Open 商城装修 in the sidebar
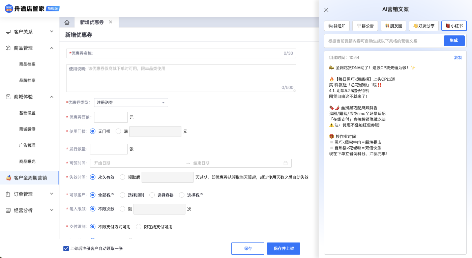Screen dimensions: 472x258 27,129
